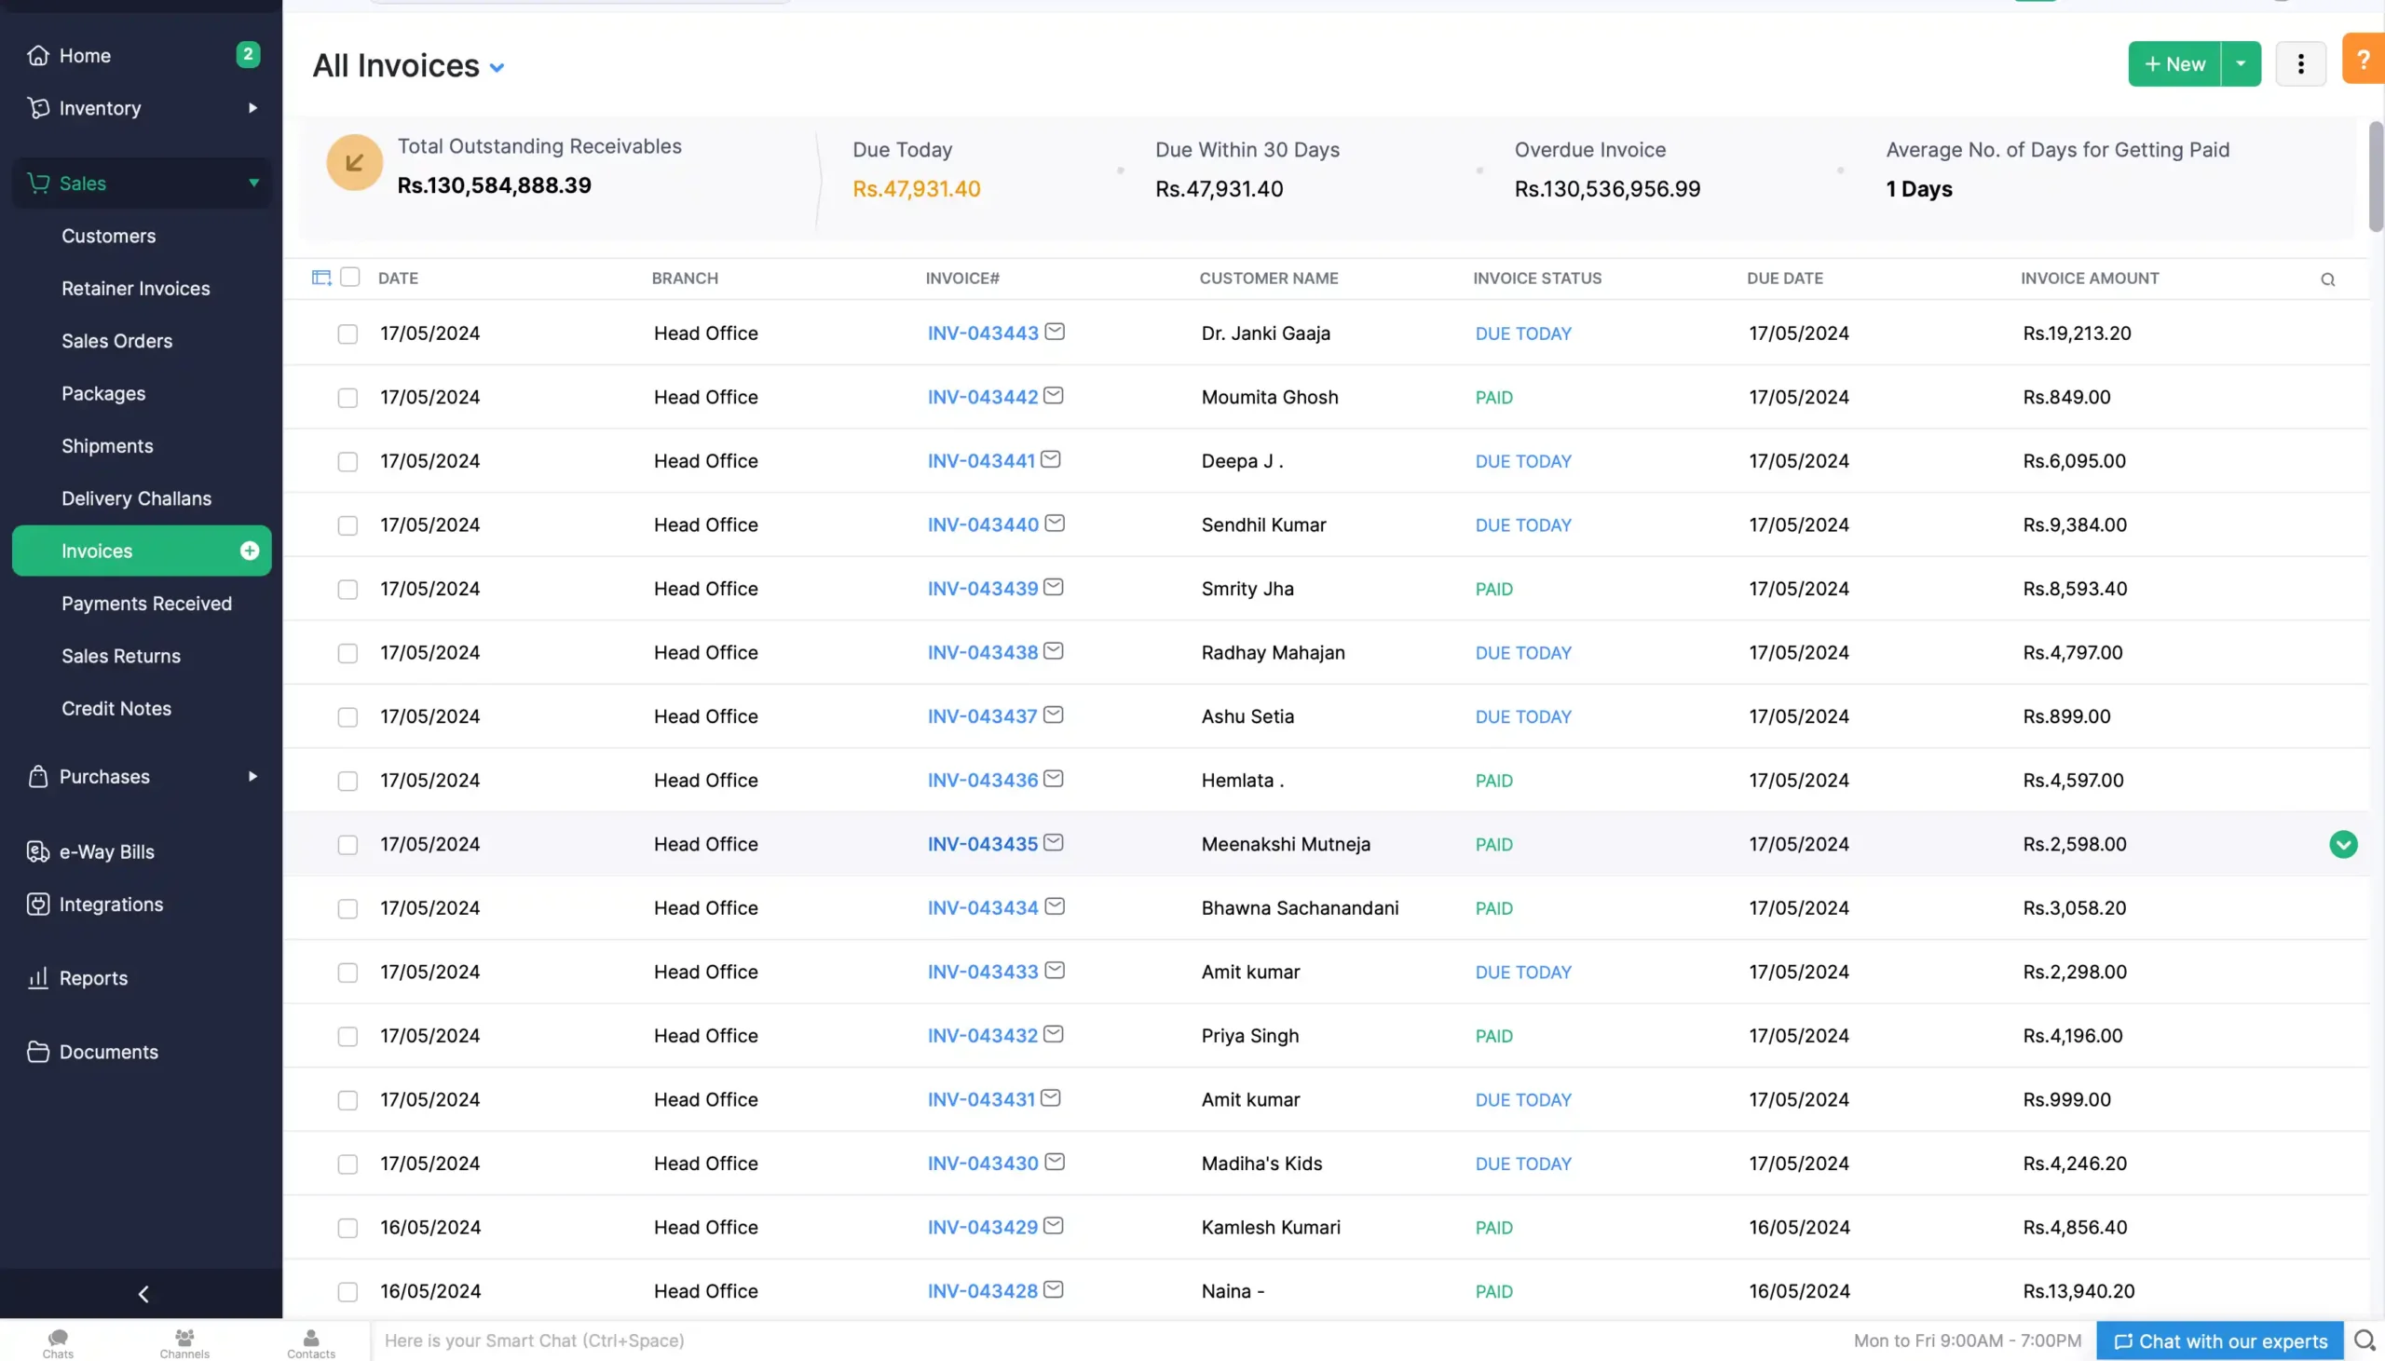Click the Due Today amount Rs.47,931.40
The width and height of the screenshot is (2385, 1361).
click(x=916, y=189)
